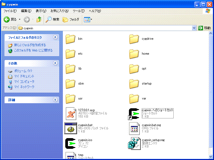214x160 pixels.
Task: Click the folder name cygdrive
Action: tap(148, 39)
